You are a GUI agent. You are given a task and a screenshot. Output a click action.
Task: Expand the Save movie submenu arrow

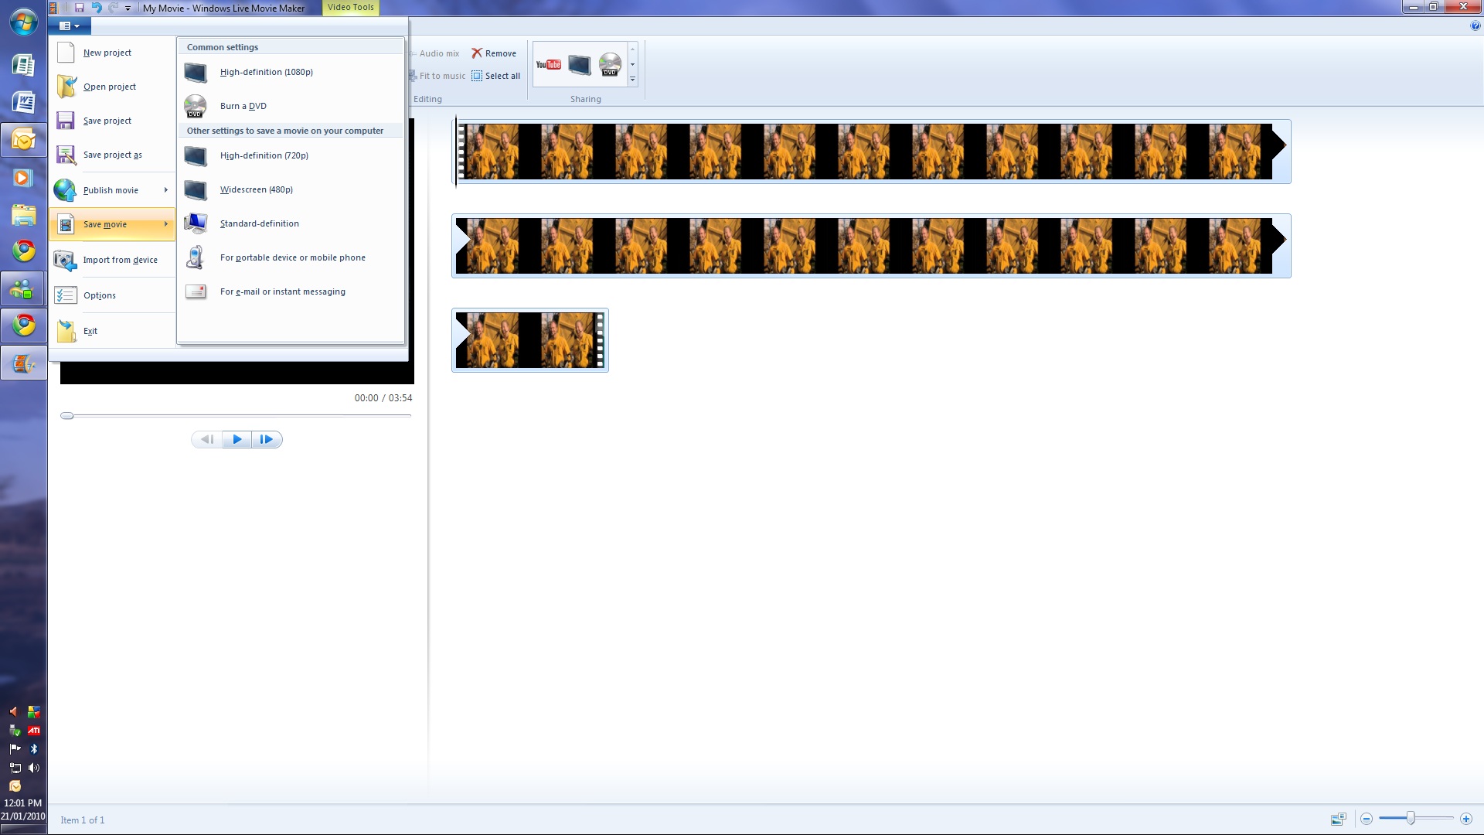[x=166, y=224]
